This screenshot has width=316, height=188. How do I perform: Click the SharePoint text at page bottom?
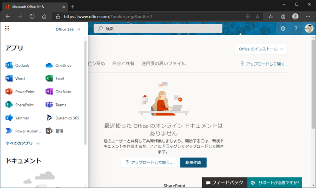174,186
